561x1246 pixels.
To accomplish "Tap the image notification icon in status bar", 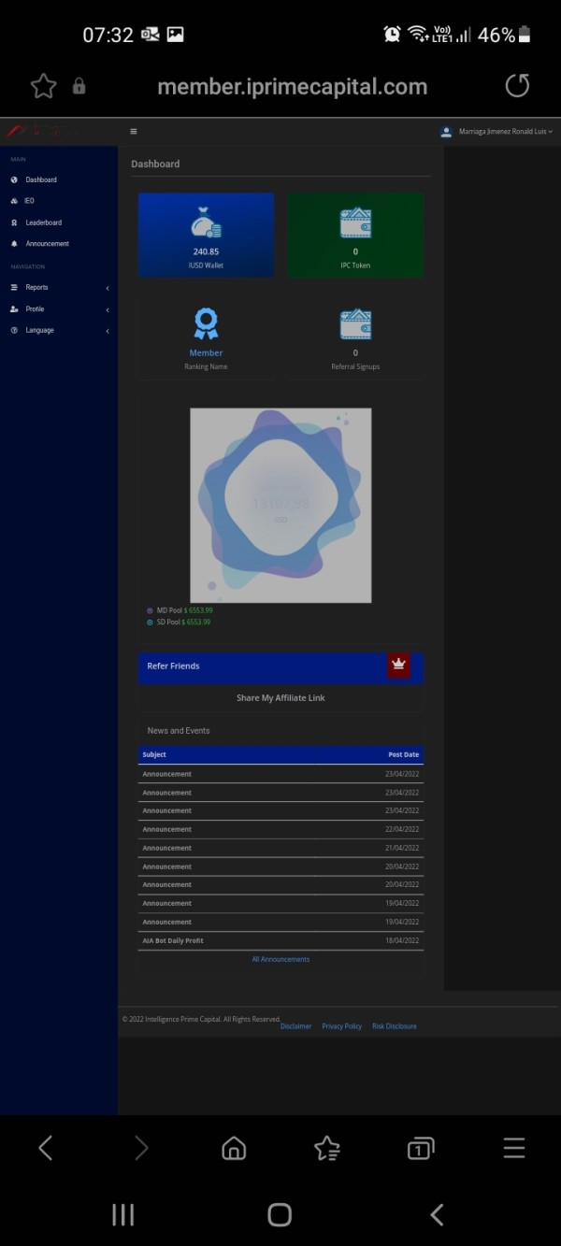I will point(175,35).
